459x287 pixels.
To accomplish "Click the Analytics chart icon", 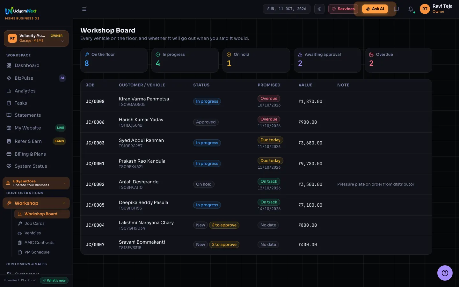I will pos(9,91).
